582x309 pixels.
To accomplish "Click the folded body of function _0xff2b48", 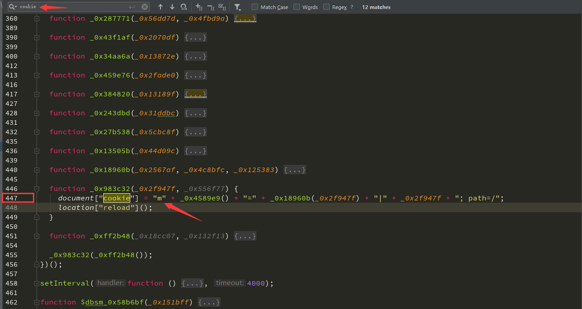I will pyautogui.click(x=245, y=236).
